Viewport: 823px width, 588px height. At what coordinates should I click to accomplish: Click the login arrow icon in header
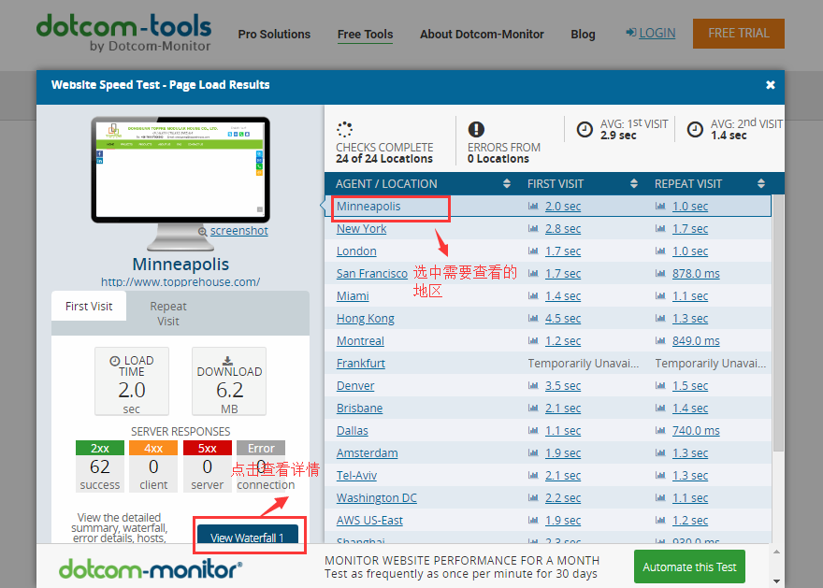click(x=631, y=33)
